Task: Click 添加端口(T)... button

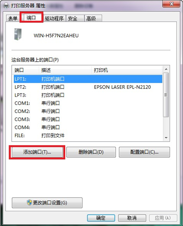Action: click(37, 152)
